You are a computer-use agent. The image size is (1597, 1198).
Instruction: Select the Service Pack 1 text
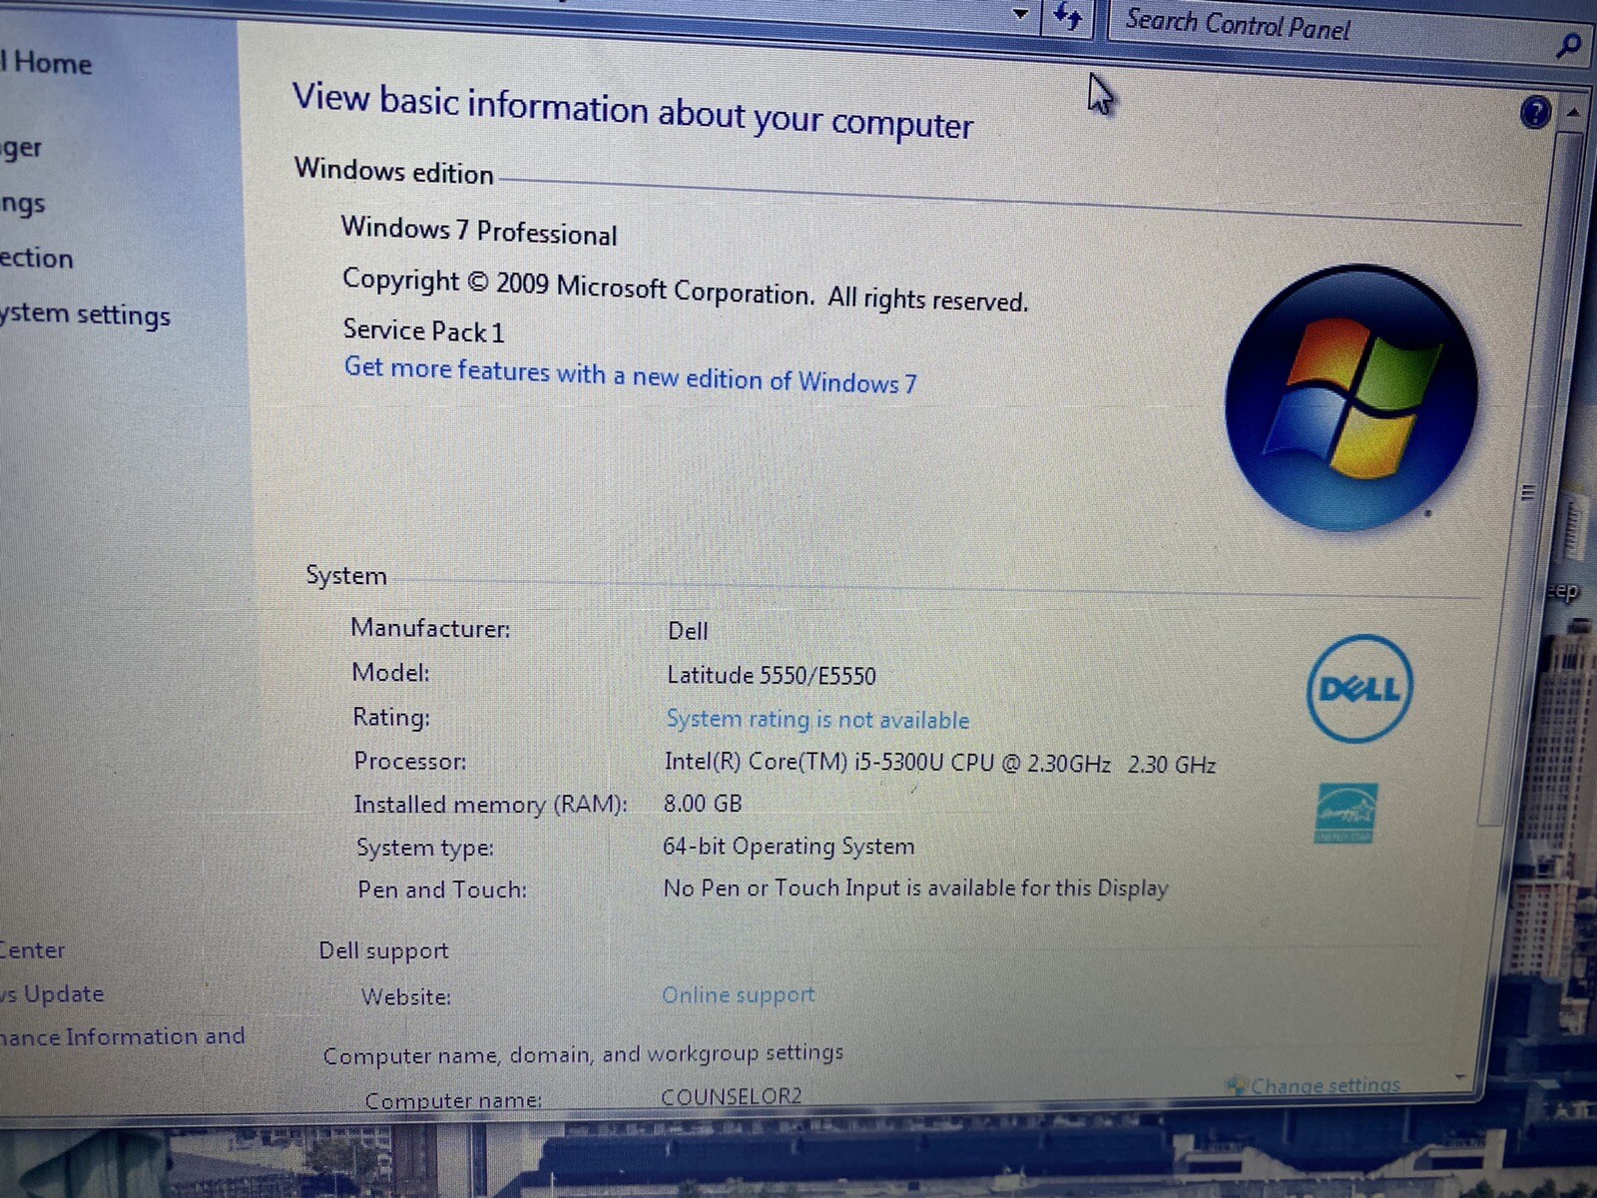click(x=423, y=330)
